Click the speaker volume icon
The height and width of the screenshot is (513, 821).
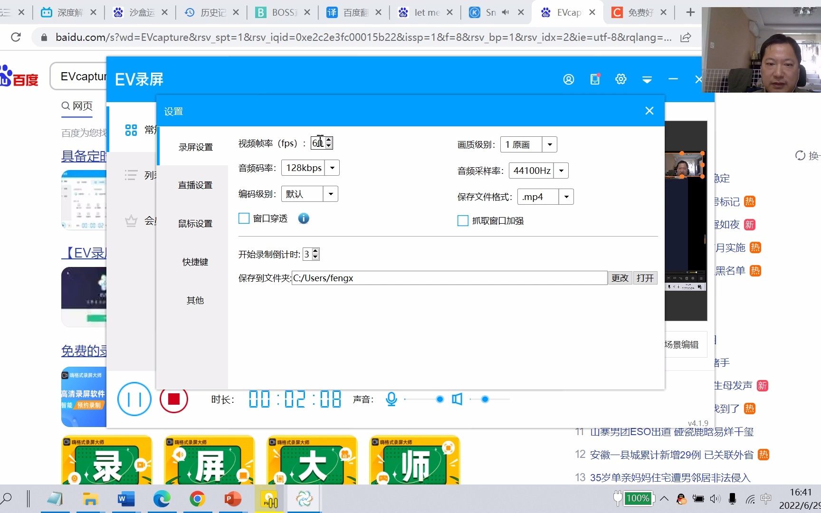coord(457,399)
